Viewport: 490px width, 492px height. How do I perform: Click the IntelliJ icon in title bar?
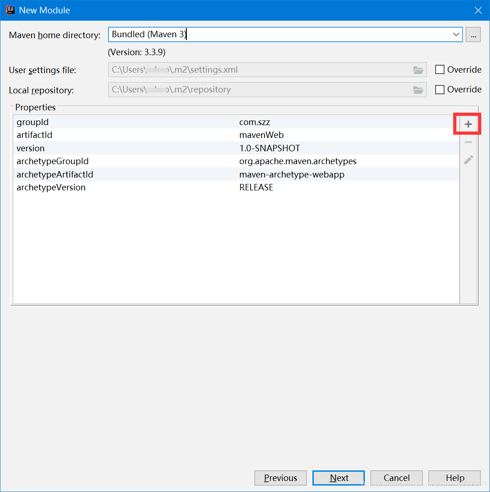pos(10,10)
